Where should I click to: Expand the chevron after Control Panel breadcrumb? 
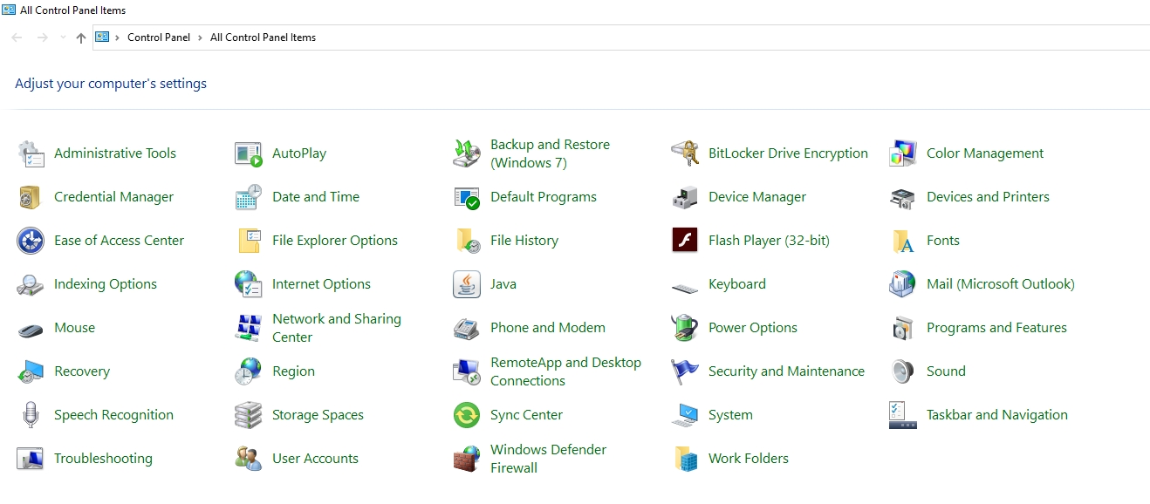point(197,37)
